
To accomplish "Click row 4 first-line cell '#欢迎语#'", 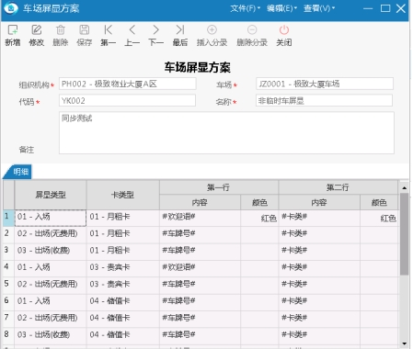I will click(x=200, y=268).
